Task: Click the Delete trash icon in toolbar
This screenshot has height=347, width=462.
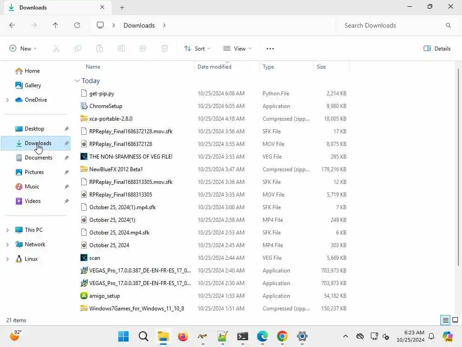Action: tap(165, 48)
